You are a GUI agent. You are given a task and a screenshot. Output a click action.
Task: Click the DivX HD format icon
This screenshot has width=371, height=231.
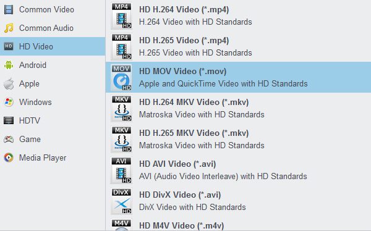point(121,201)
